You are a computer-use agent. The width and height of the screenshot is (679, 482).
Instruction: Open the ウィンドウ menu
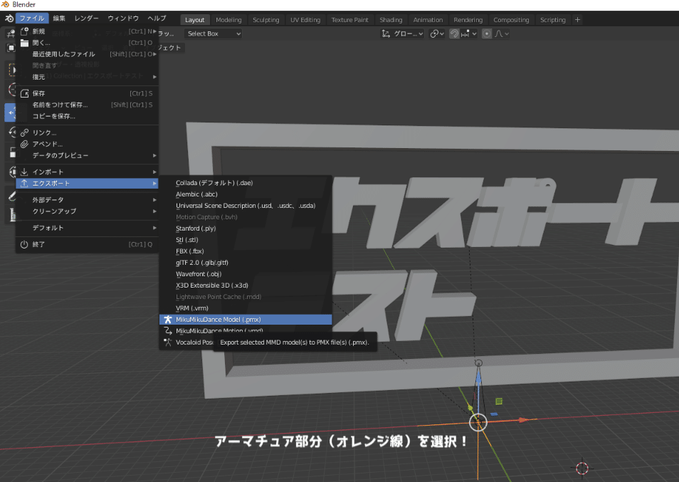[123, 19]
